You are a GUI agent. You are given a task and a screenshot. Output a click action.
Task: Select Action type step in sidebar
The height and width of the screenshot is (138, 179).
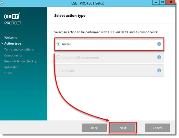click(x=13, y=44)
